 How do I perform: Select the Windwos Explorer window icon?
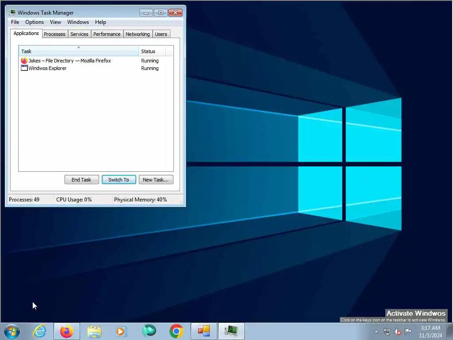click(x=24, y=68)
